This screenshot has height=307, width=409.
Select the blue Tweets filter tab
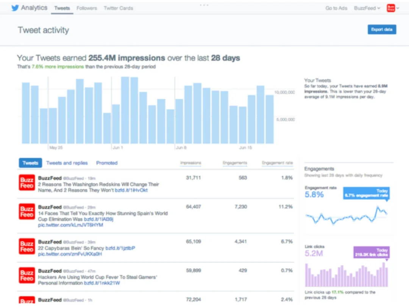[x=31, y=163]
